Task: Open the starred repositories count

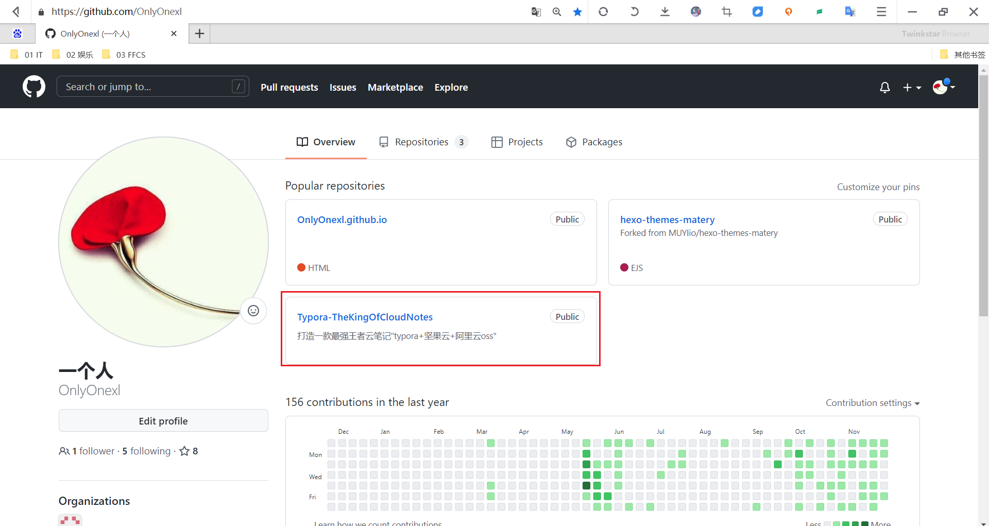Action: tap(189, 451)
